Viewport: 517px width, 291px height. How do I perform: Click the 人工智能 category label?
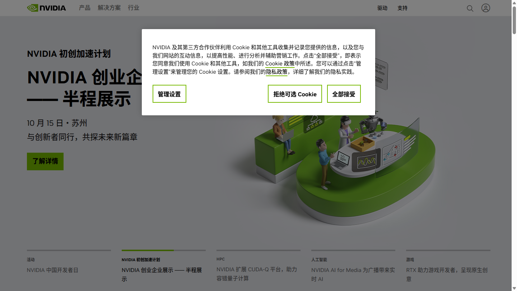[319, 259]
